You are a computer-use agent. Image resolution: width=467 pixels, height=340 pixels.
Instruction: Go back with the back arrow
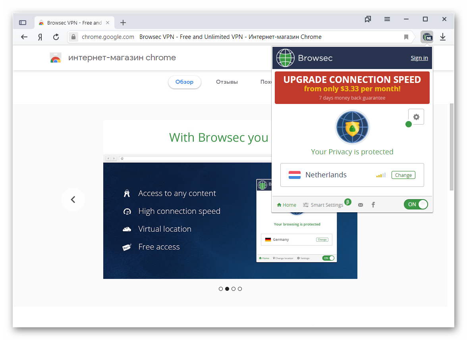[x=24, y=37]
